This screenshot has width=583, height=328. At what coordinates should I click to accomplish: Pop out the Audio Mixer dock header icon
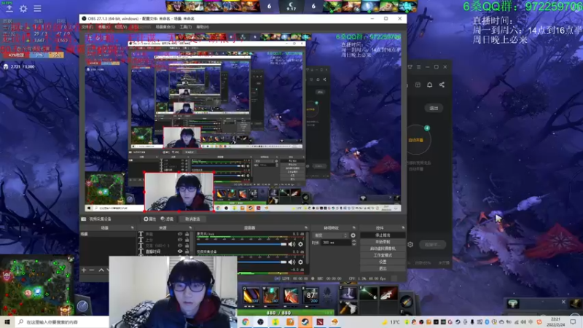pos(306,227)
